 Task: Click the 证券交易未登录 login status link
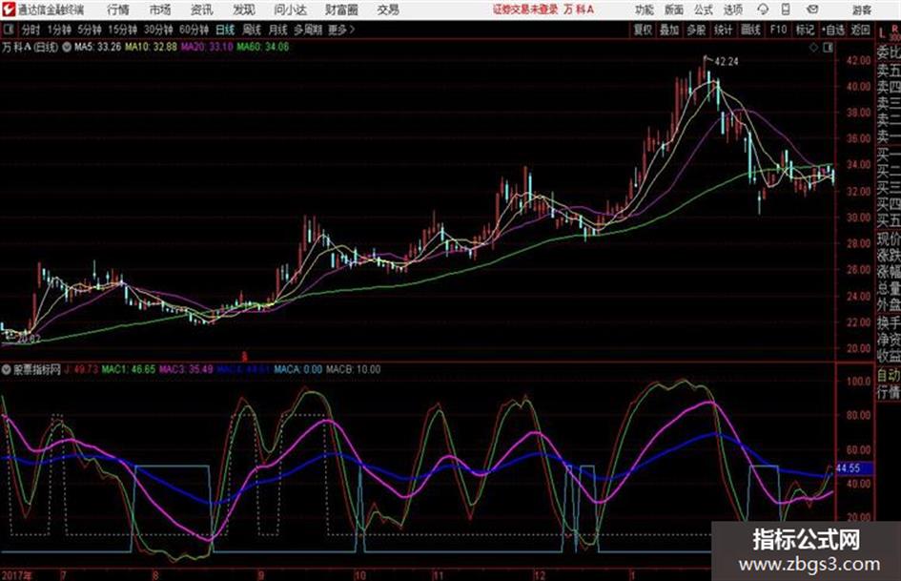coord(525,10)
